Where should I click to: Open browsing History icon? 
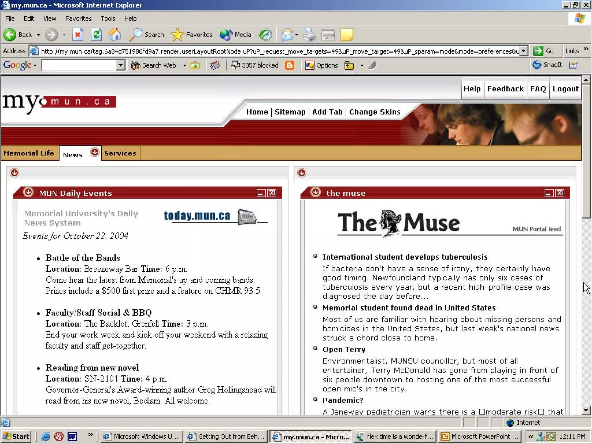pyautogui.click(x=265, y=35)
